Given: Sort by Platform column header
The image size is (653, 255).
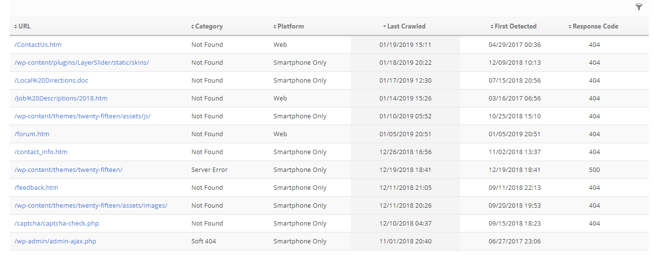Looking at the screenshot, I should [290, 27].
